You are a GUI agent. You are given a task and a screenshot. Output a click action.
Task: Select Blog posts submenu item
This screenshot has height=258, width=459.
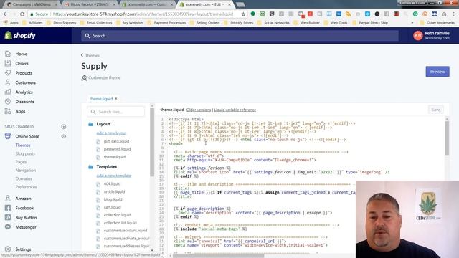25,153
